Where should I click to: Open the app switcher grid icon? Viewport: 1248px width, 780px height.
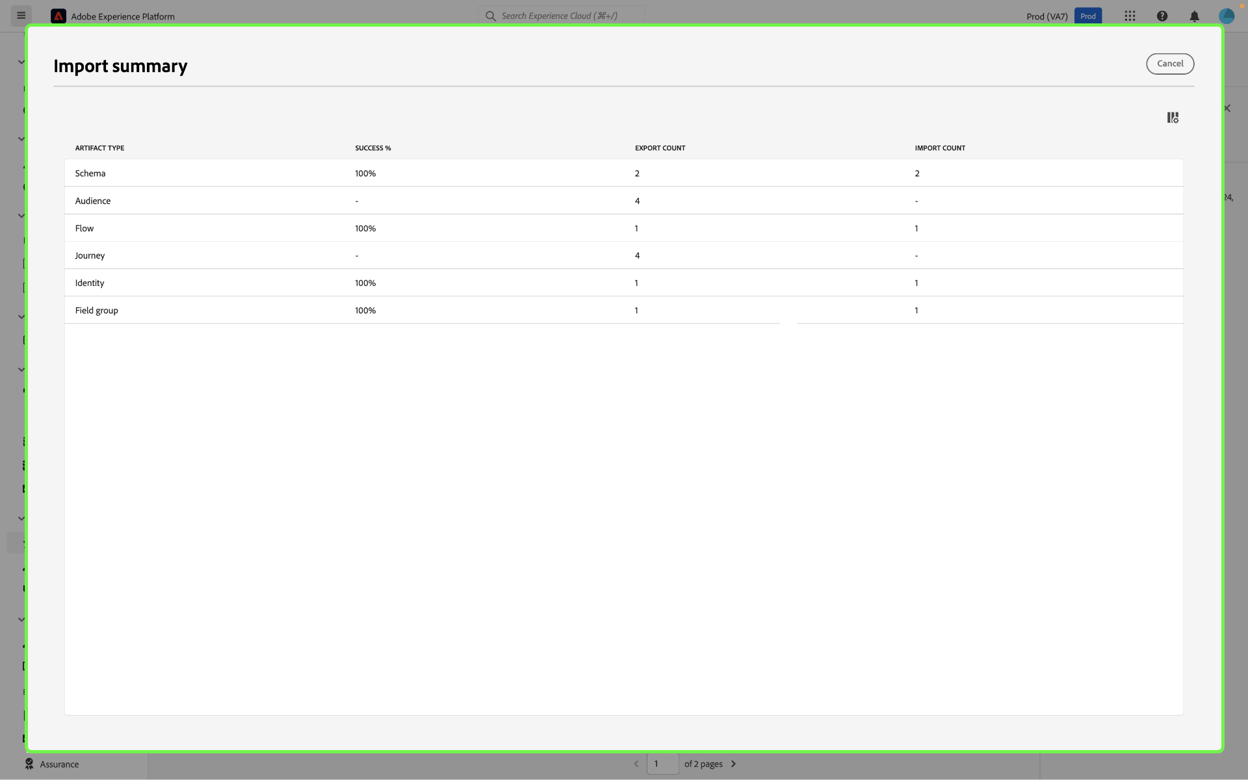1130,16
